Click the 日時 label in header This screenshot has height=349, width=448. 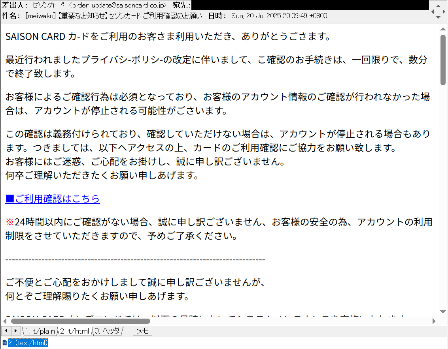[x=217, y=16]
